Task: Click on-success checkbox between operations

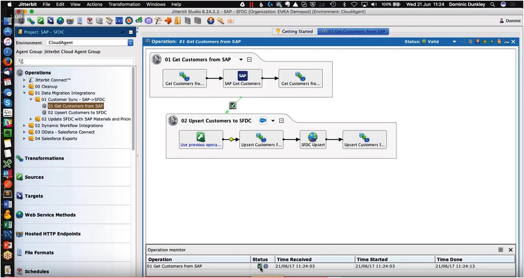Action: coord(233,105)
